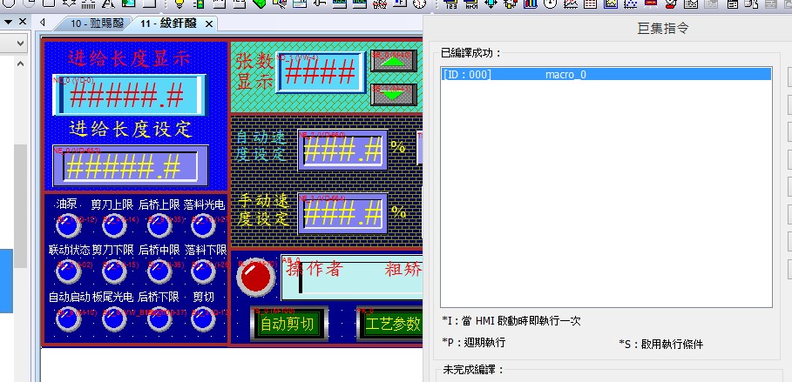Click the green down-arrow button beside 张数显示
The width and height of the screenshot is (792, 382).
pos(393,93)
